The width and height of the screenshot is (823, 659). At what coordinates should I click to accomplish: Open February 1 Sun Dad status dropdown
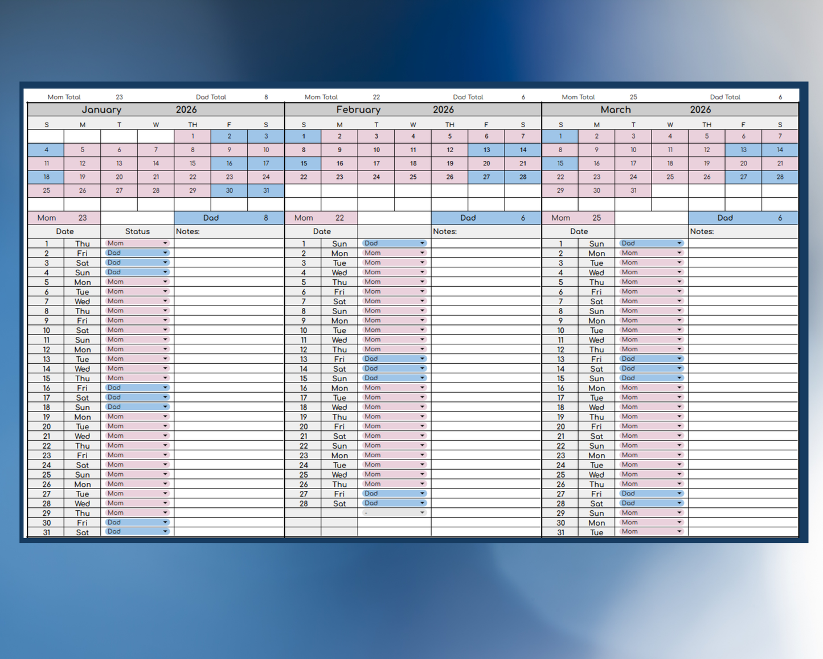394,243
